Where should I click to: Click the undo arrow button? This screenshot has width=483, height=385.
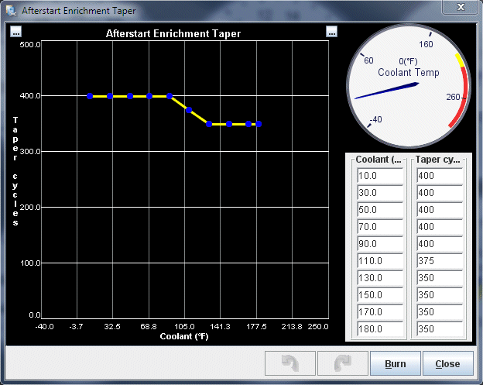point(289,363)
